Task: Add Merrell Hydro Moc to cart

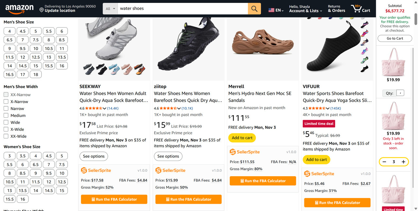Action: coord(242,138)
